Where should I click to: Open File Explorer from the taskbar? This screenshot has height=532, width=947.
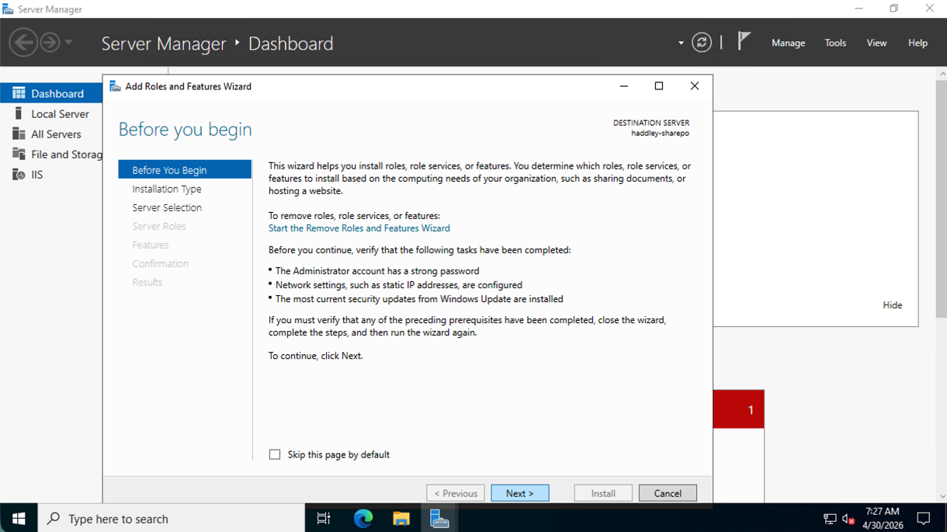(401, 518)
